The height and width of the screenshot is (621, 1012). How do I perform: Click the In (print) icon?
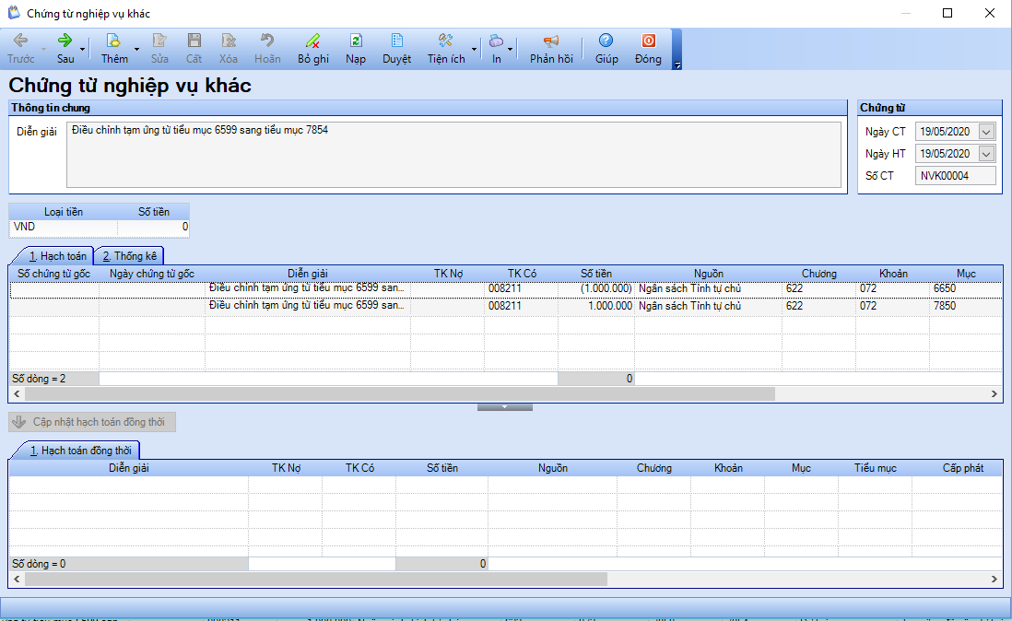tap(496, 41)
